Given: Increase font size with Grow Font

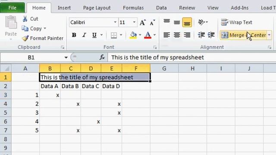Looking at the screenshot, I should coord(143,22).
